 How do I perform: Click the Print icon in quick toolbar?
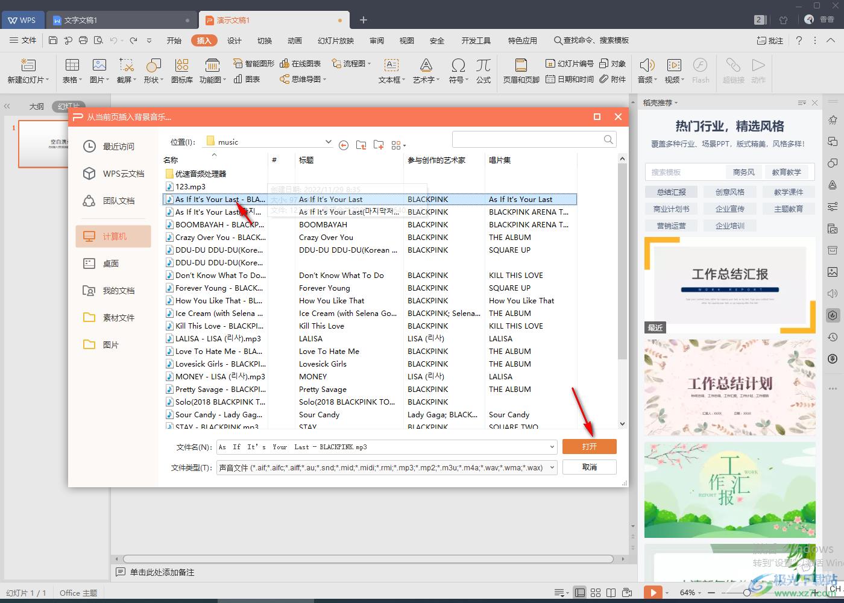click(x=83, y=40)
